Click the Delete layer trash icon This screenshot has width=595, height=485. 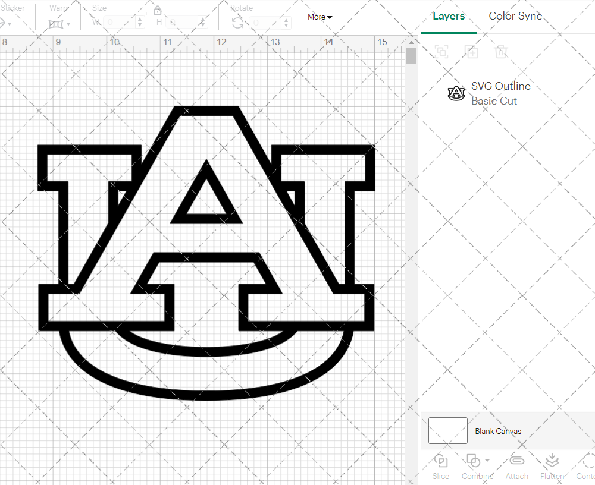tap(502, 52)
